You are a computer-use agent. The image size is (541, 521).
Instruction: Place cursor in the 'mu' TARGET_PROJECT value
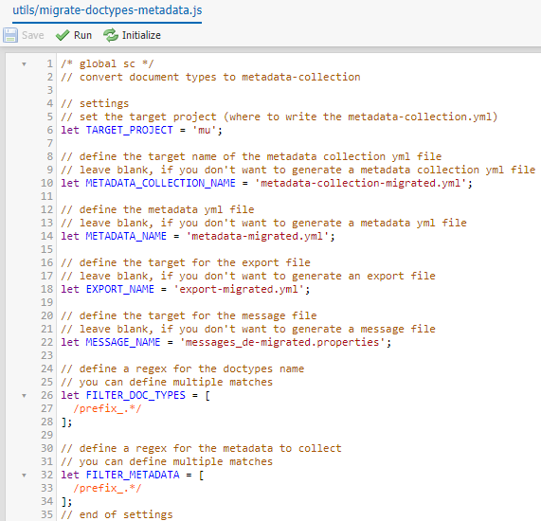pos(205,130)
